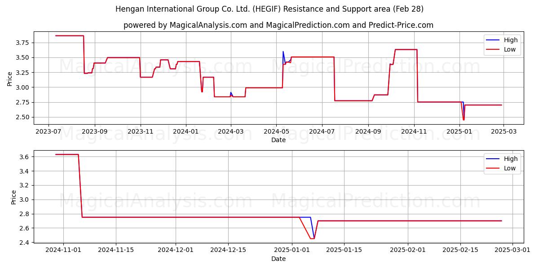Click the 2024-12-01 tick label
The height and width of the screenshot is (269, 539).
point(176,251)
